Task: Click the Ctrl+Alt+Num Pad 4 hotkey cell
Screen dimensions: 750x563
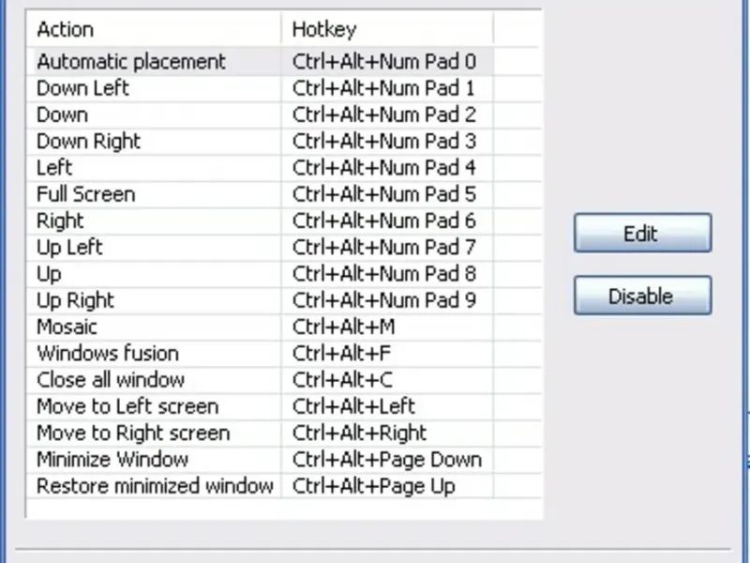Action: 384,168
